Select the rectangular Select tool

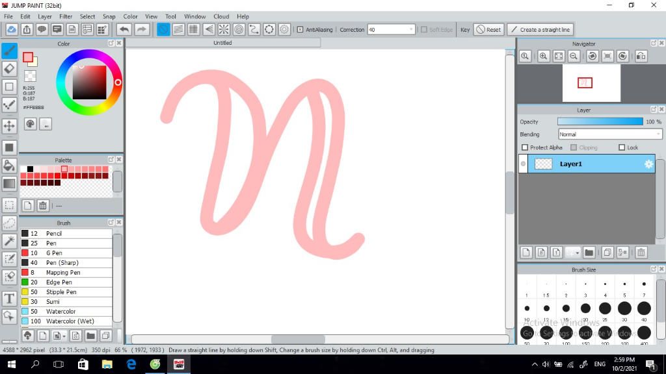(x=9, y=205)
